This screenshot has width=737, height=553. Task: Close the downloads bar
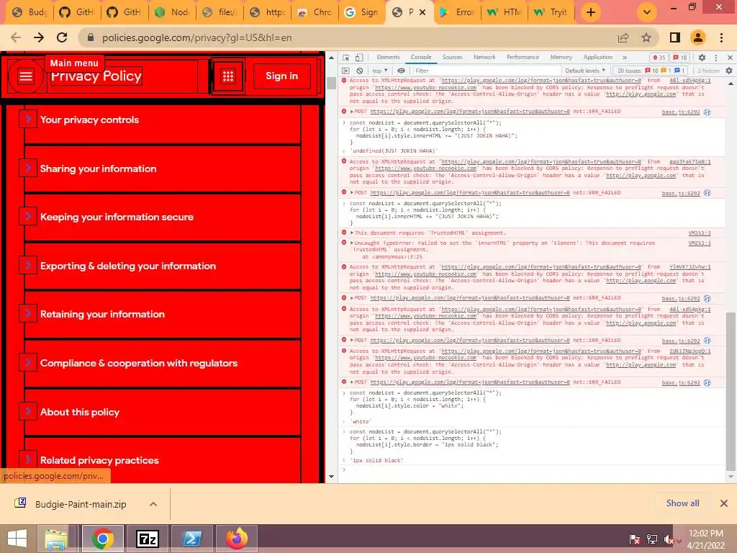pos(724,503)
